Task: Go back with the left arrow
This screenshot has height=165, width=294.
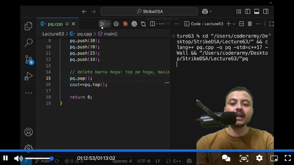Action: coord(84,12)
